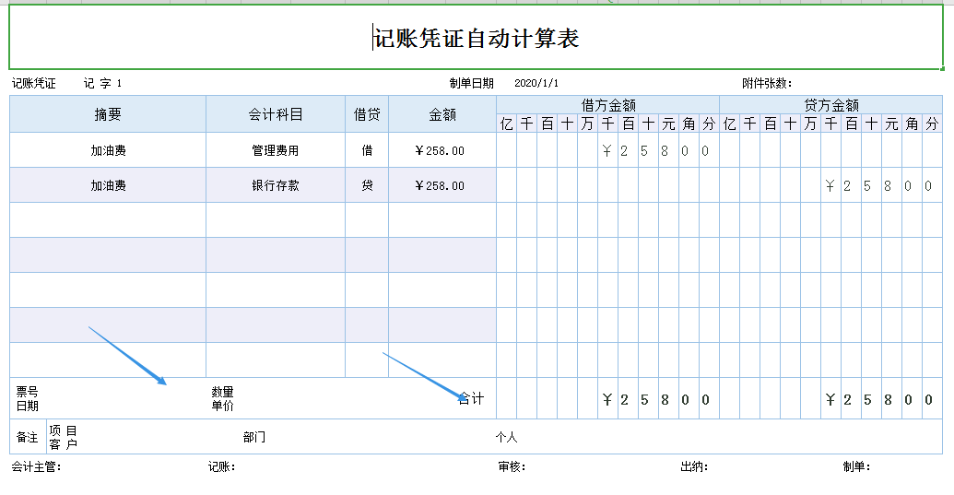Click the 分 digit header under 贷方金额
The image size is (954, 495).
click(x=932, y=124)
